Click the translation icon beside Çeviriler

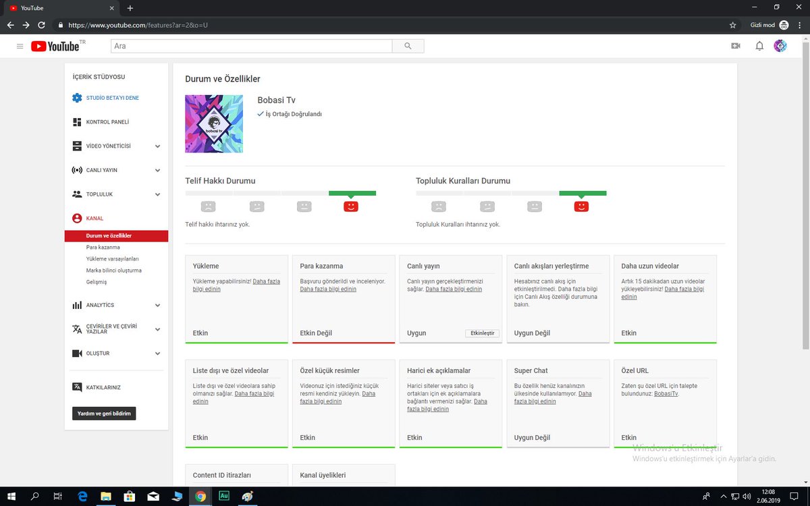click(x=77, y=329)
